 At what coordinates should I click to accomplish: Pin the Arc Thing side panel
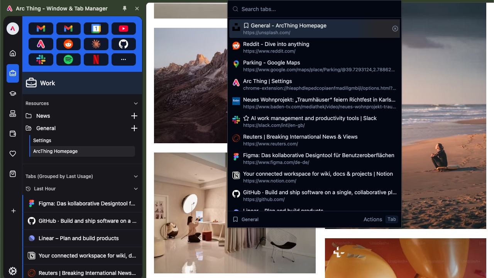[x=124, y=8]
